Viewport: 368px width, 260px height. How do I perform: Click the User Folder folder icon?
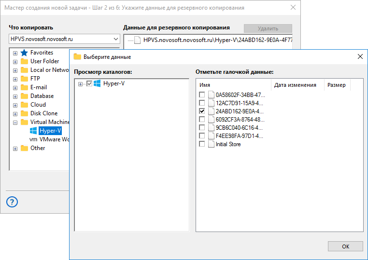[x=24, y=61]
